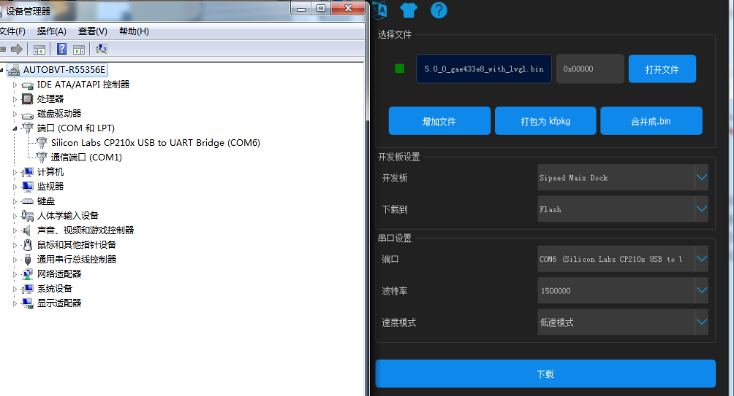Select the 键盘 tree entry
The height and width of the screenshot is (396, 734).
coord(46,201)
